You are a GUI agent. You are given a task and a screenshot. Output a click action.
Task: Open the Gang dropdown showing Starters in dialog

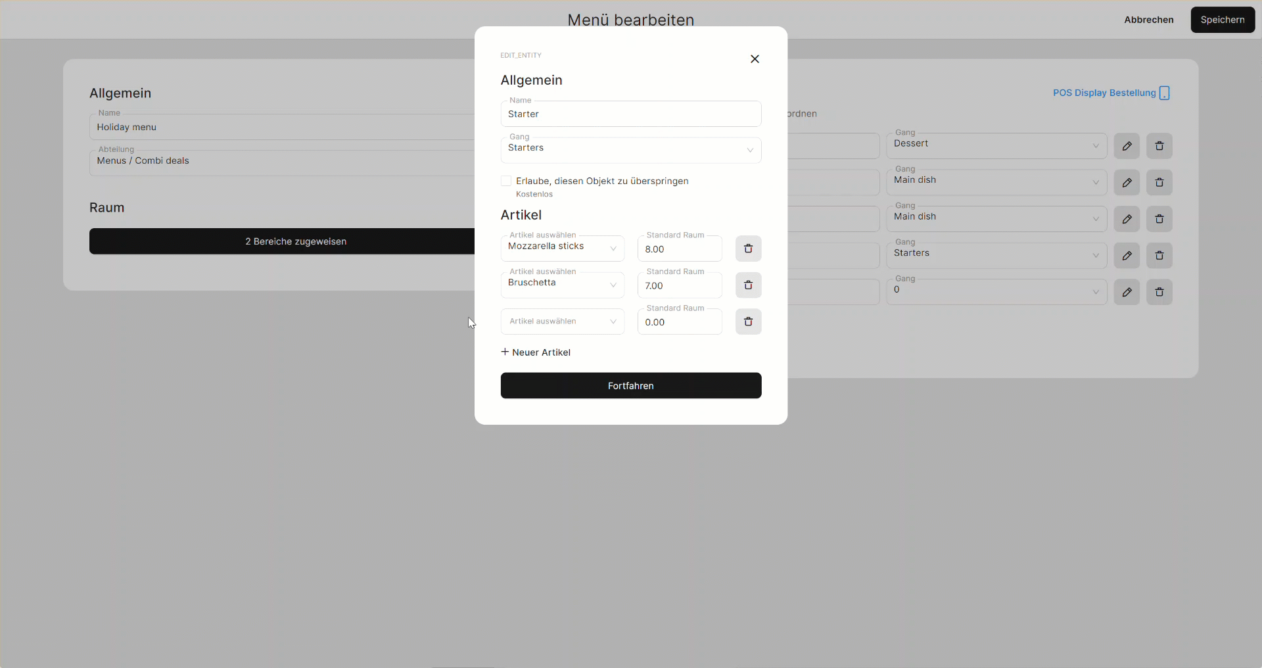pyautogui.click(x=630, y=150)
